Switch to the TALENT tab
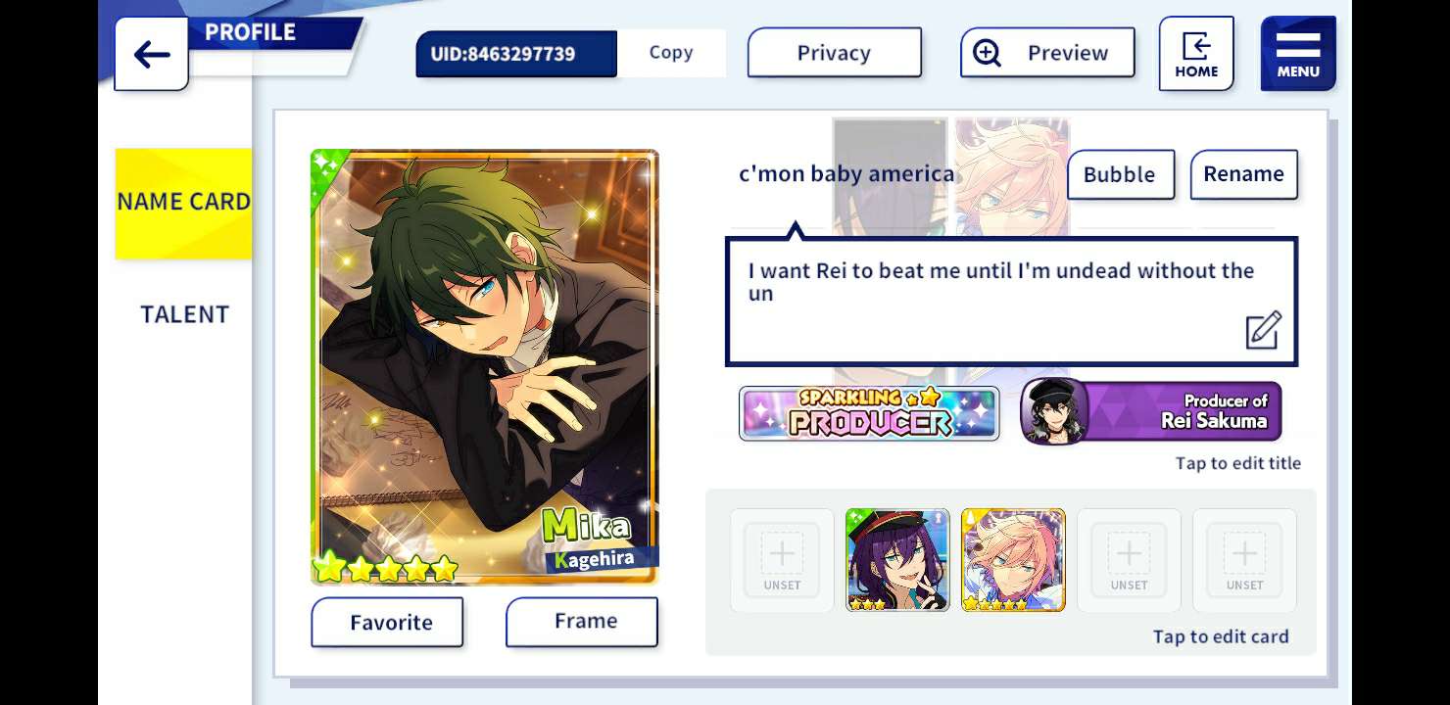The height and width of the screenshot is (705, 1450). point(184,314)
